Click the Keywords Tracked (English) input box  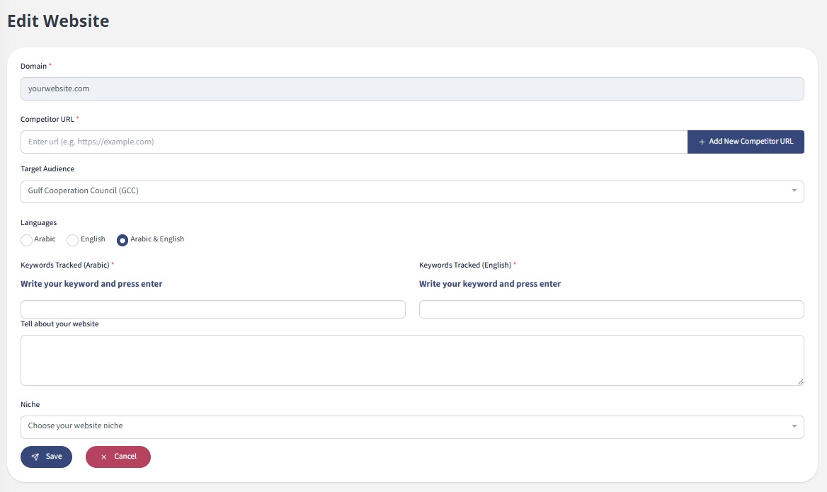pos(611,309)
